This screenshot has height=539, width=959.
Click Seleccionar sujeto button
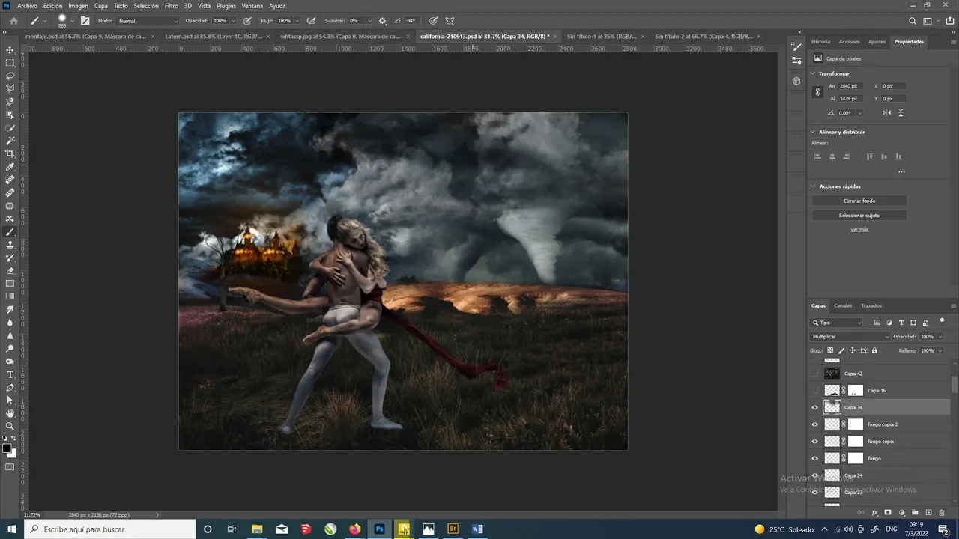(859, 215)
